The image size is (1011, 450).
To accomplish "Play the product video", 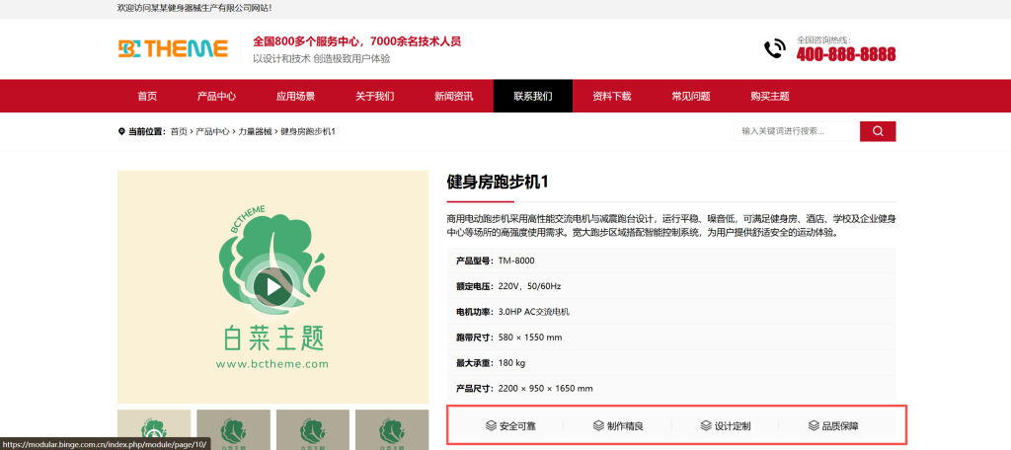I will click(273, 287).
